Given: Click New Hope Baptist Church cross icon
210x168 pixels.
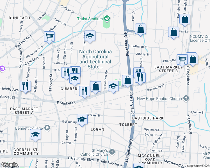Looking at the screenshot, I should 186,98.
